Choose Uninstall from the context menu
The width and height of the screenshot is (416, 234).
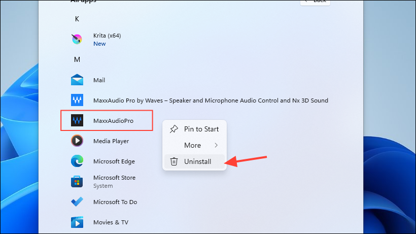194,161
